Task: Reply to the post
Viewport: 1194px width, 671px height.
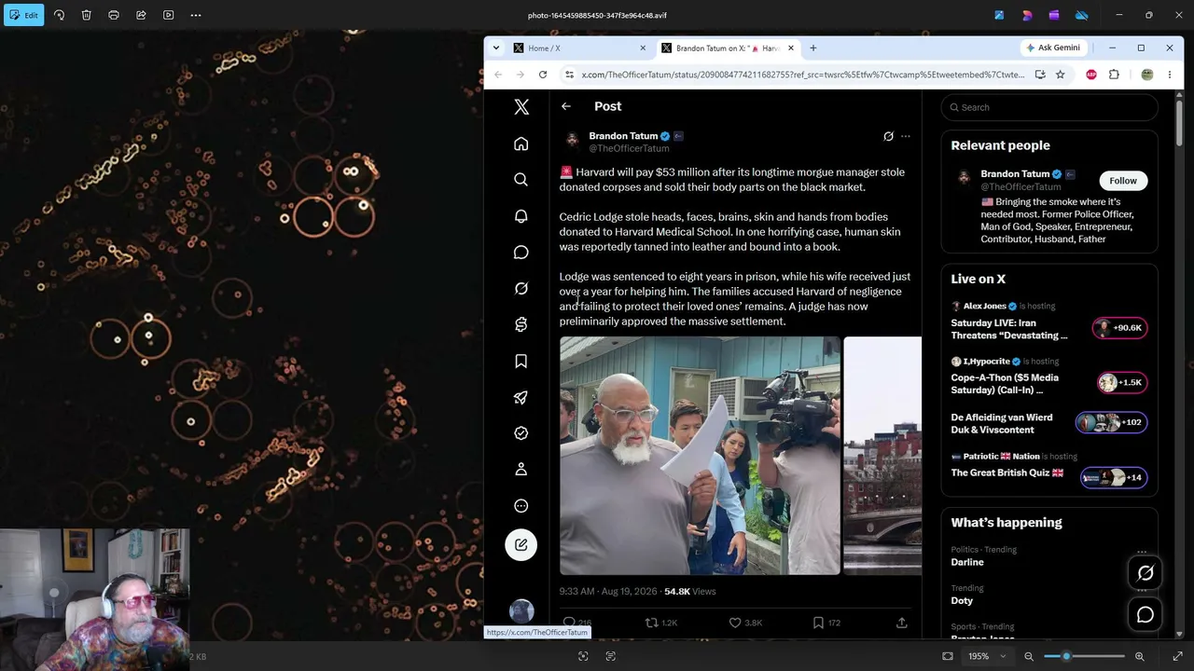Action: (x=576, y=623)
